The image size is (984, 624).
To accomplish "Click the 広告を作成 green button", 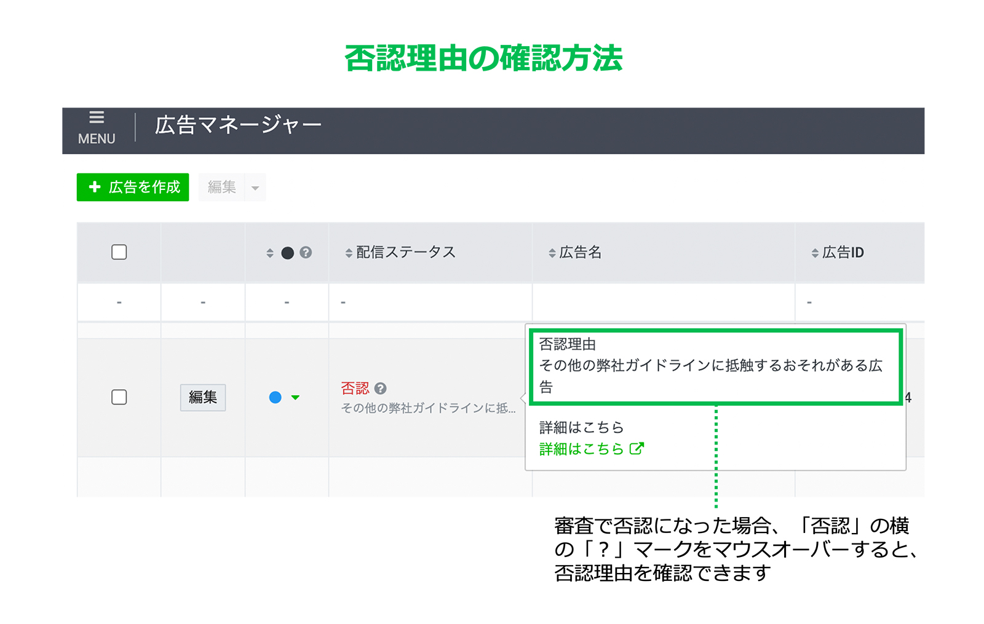I will coord(133,188).
